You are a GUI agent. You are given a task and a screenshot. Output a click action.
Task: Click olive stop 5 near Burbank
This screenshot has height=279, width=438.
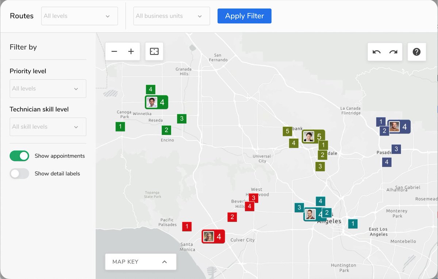pyautogui.click(x=287, y=131)
